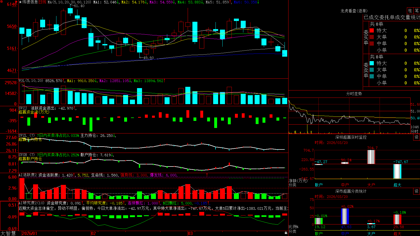Select the 02 month marker on the timeline
The width and height of the screenshot is (420, 236).
click(x=93, y=233)
